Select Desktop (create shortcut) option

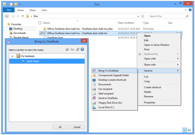click(x=114, y=80)
